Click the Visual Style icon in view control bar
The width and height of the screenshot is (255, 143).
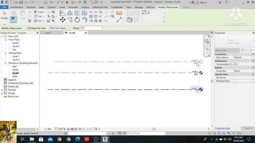60,129
